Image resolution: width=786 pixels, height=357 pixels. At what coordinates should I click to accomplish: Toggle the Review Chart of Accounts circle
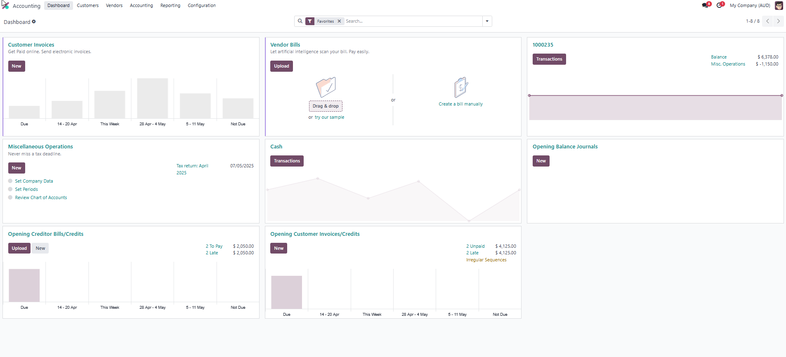[10, 197]
